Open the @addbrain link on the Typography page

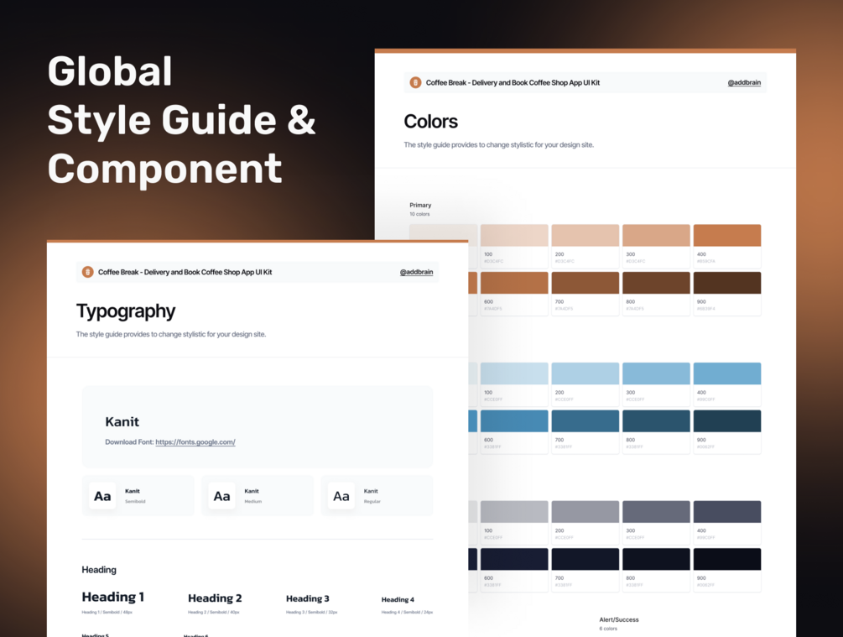coord(416,272)
